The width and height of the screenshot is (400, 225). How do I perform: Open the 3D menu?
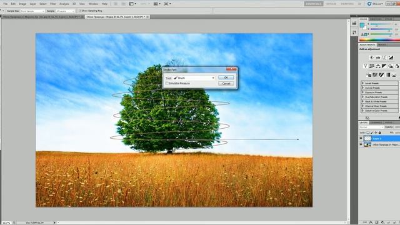[x=74, y=4]
